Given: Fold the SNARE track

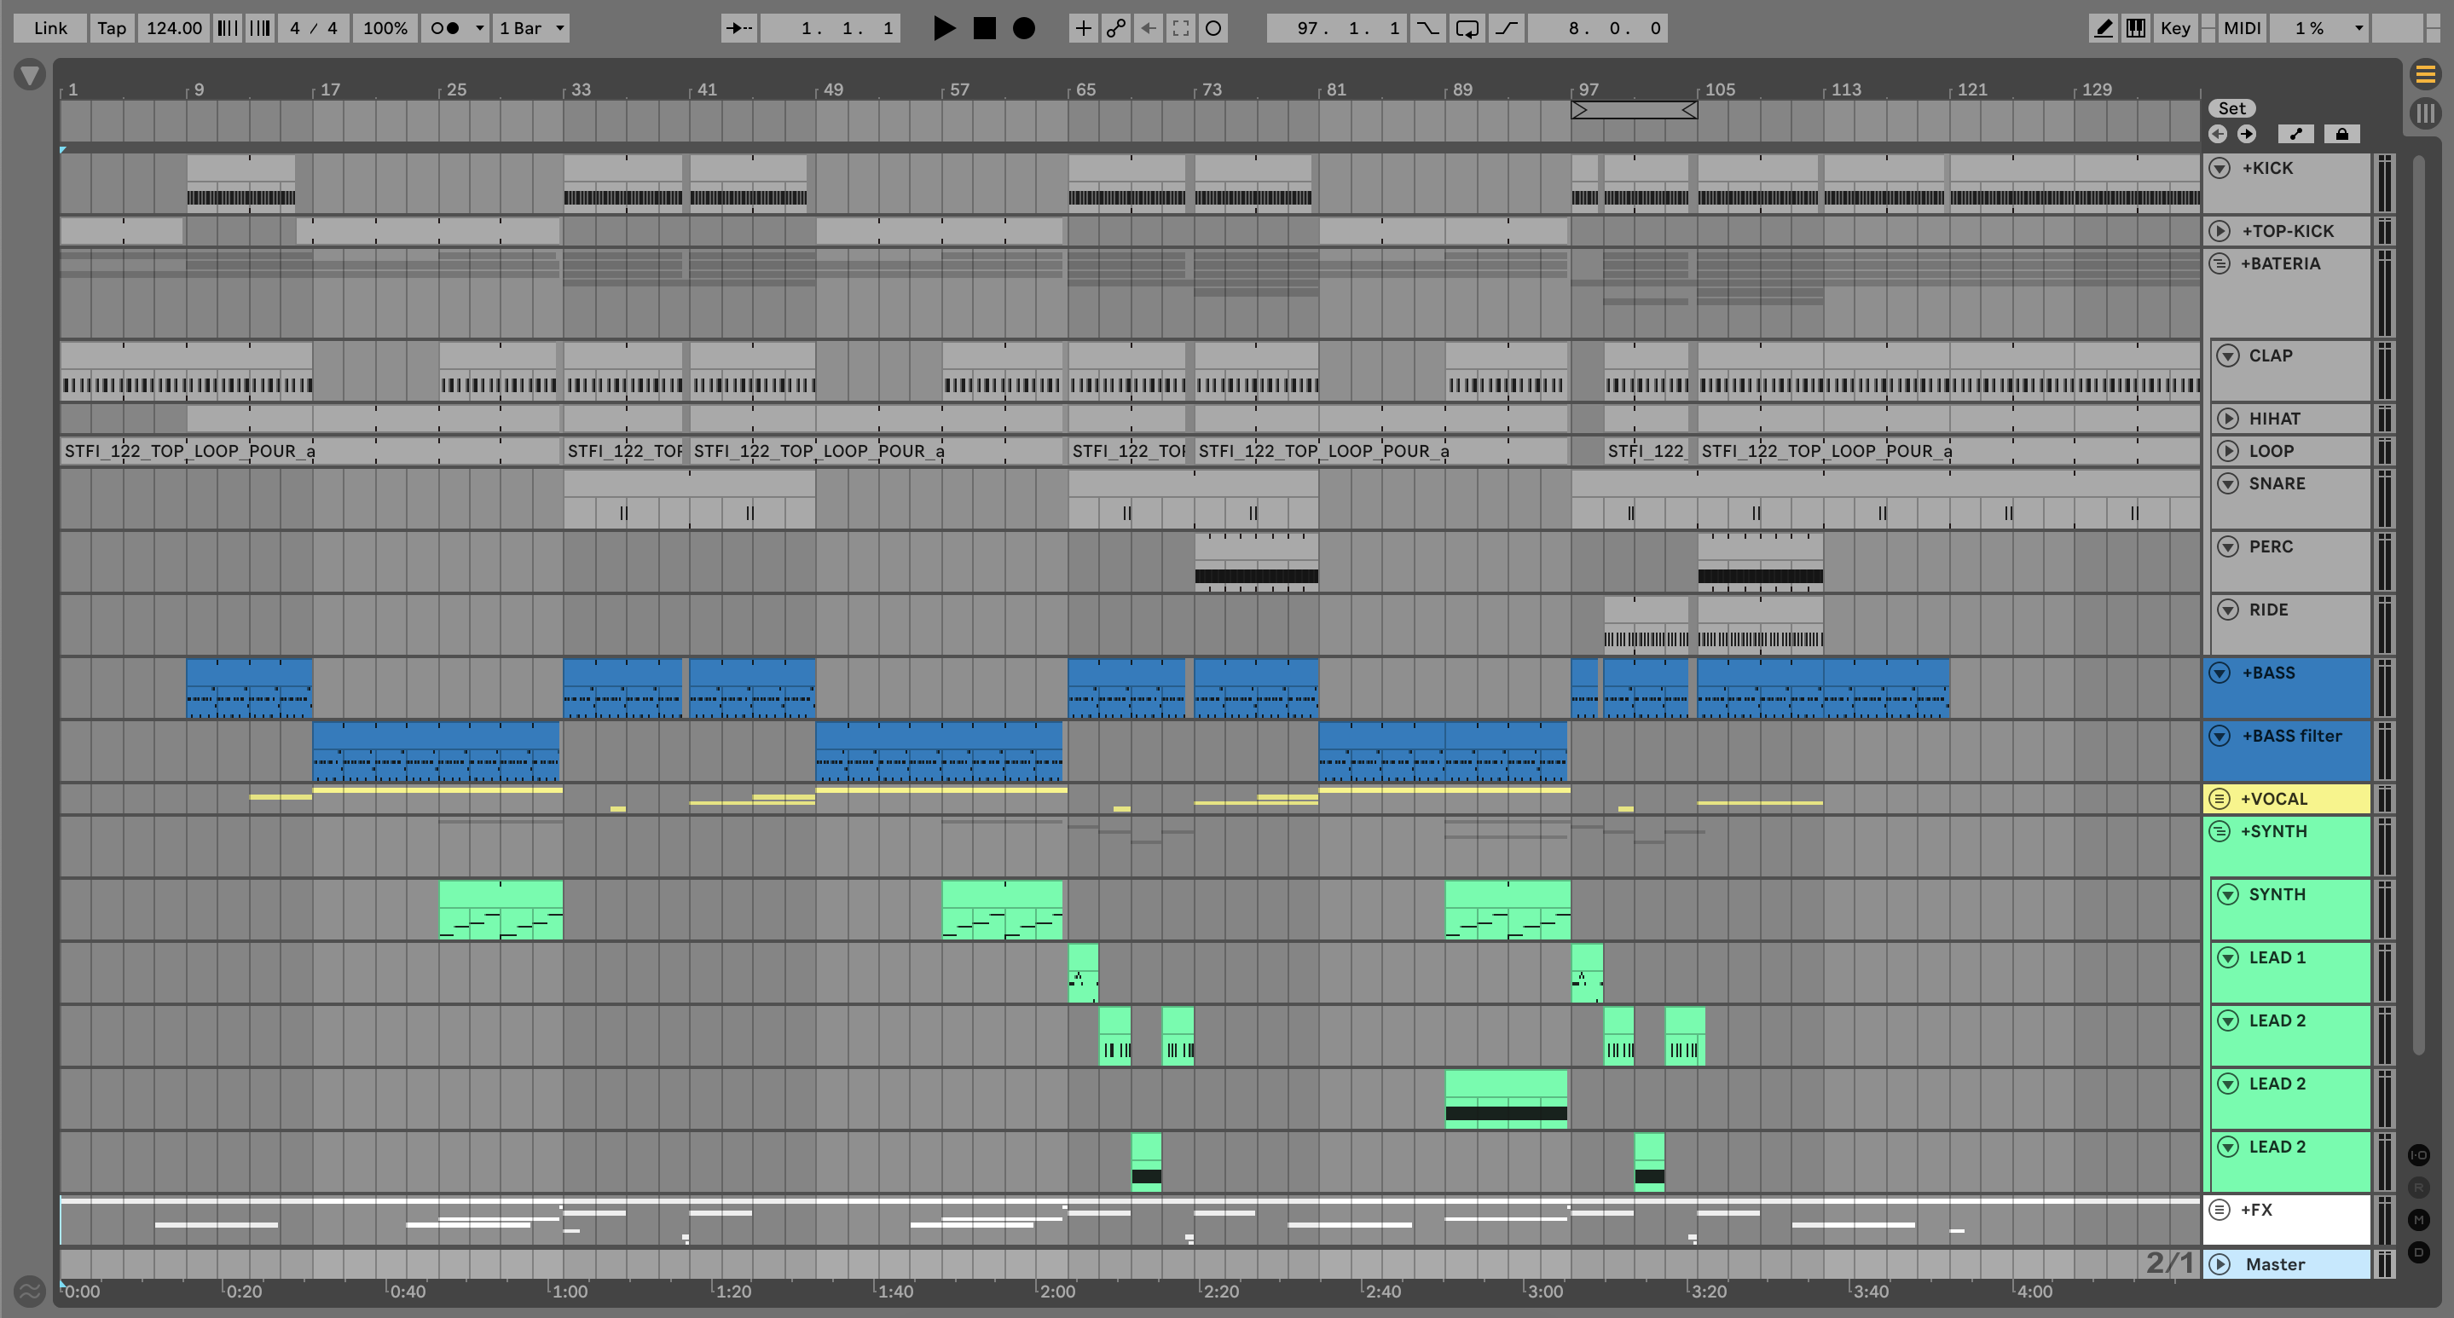Looking at the screenshot, I should pos(2227,483).
